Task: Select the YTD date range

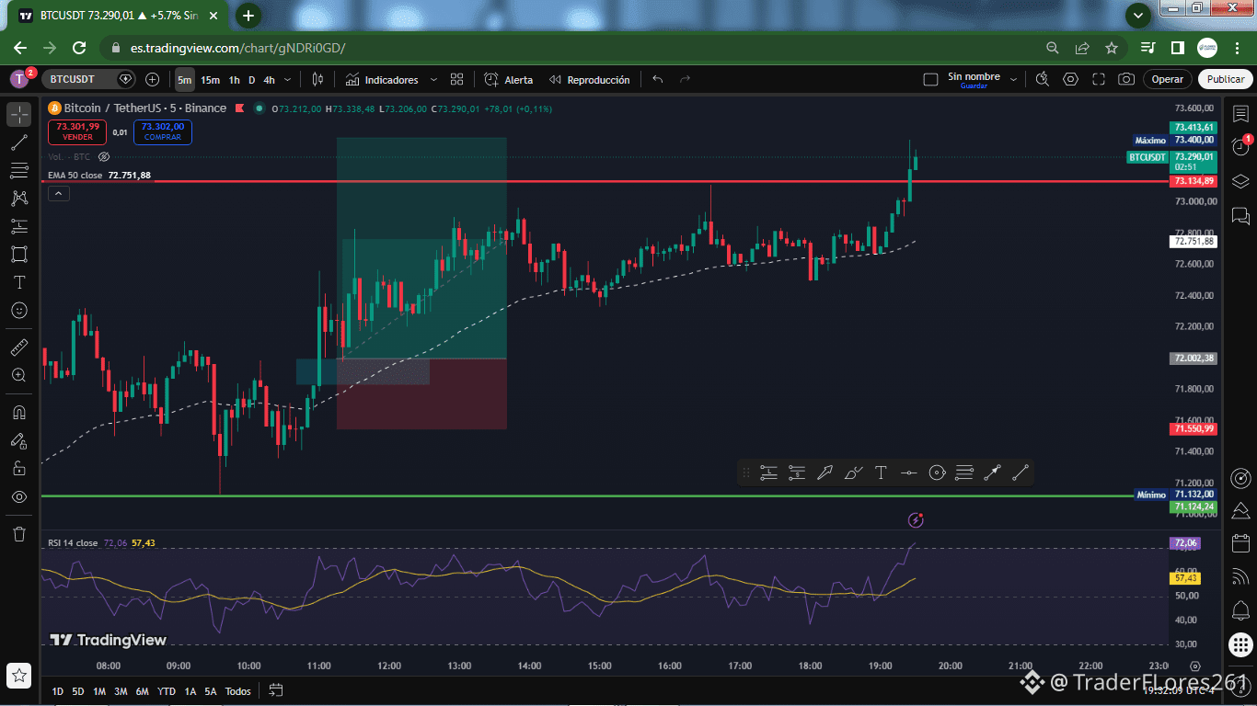Action: point(167,691)
